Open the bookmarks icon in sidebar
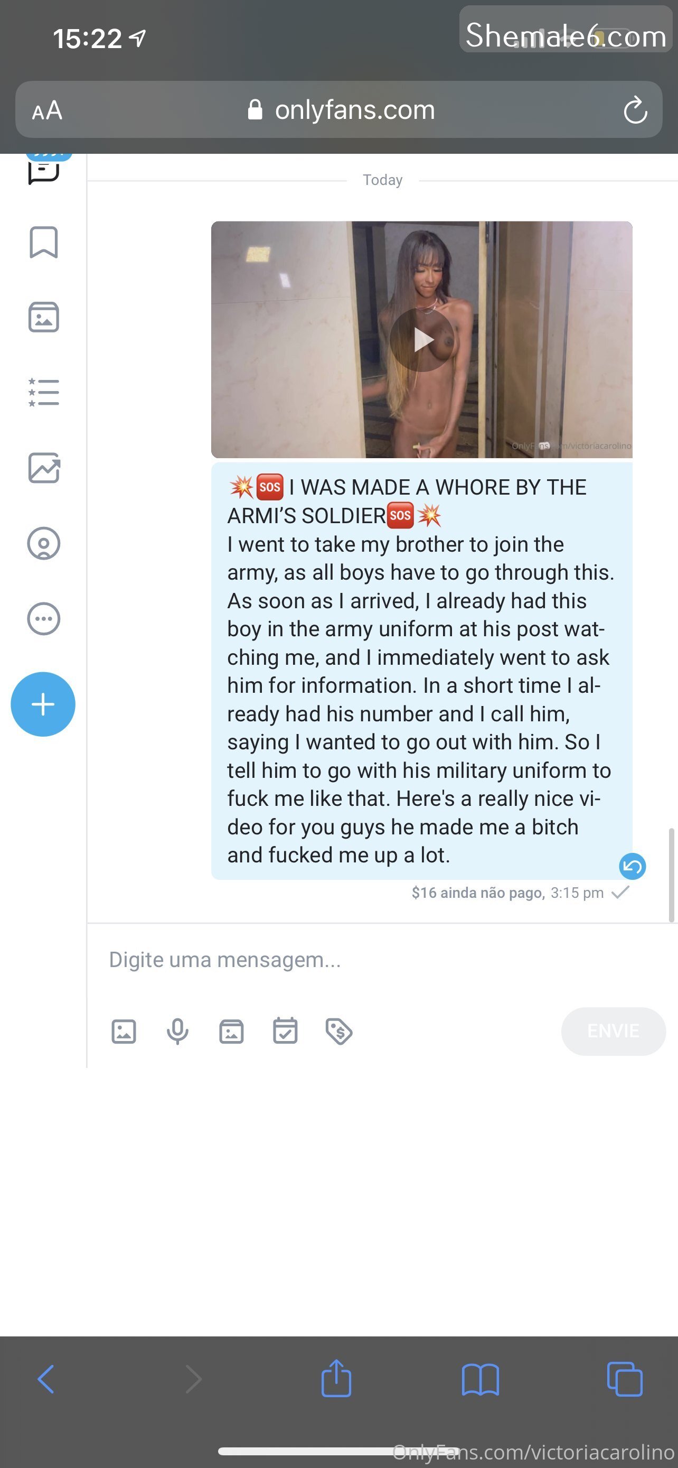The image size is (678, 1468). click(x=43, y=242)
